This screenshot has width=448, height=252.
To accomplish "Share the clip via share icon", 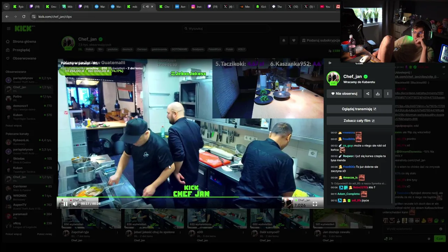I will point(367,93).
